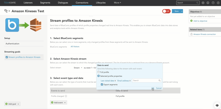
Task: Click the support chat icon bottom right
Action: [x=217, y=105]
